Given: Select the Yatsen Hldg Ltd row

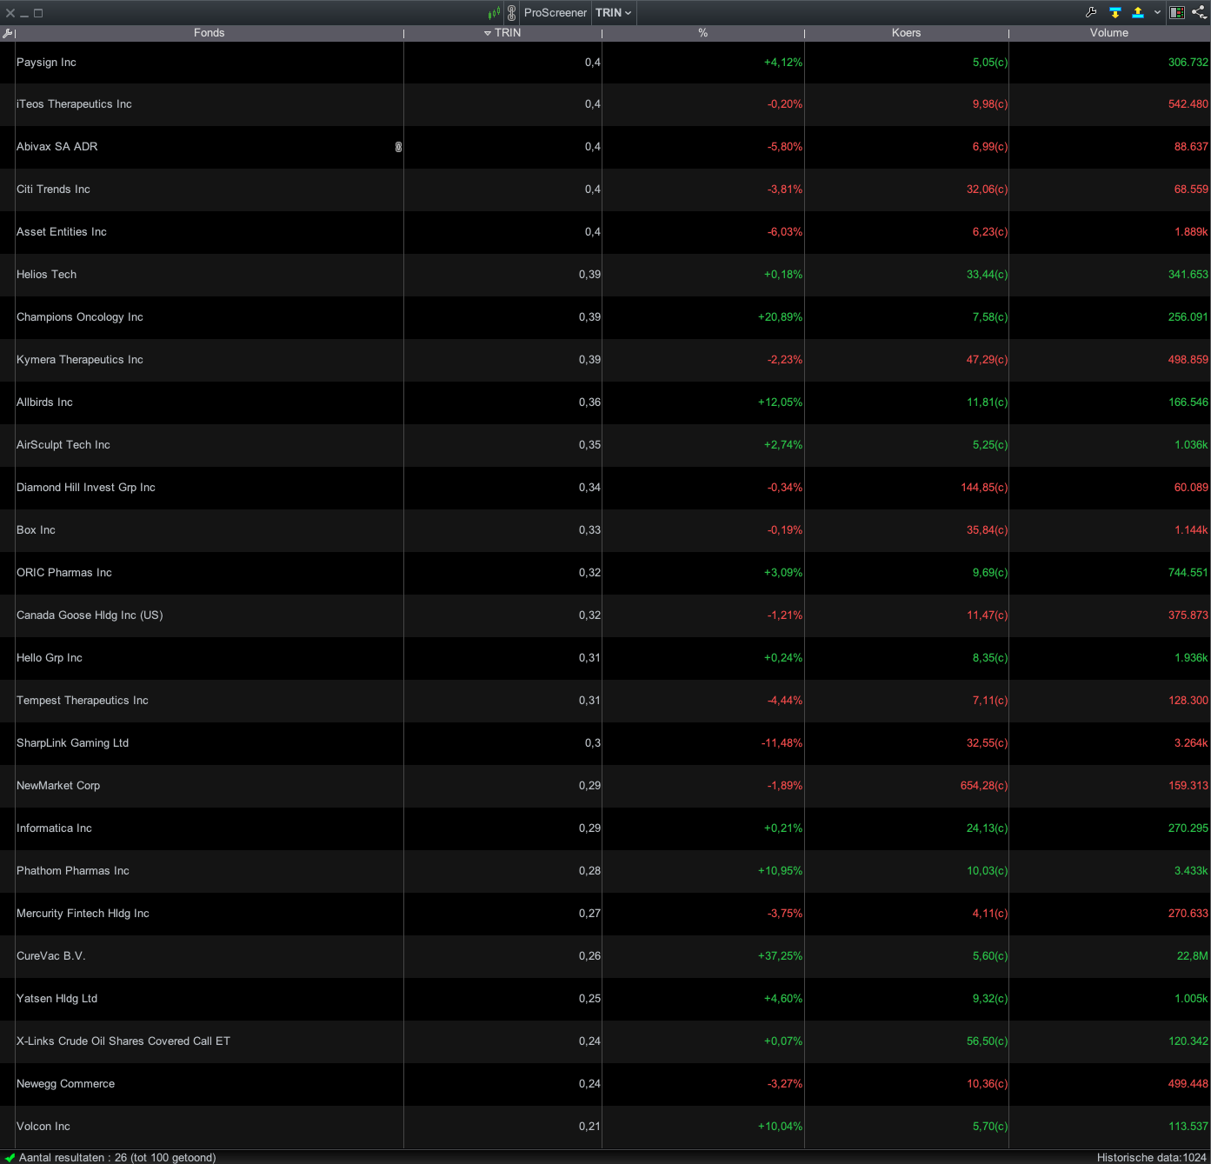Looking at the screenshot, I should coord(605,999).
